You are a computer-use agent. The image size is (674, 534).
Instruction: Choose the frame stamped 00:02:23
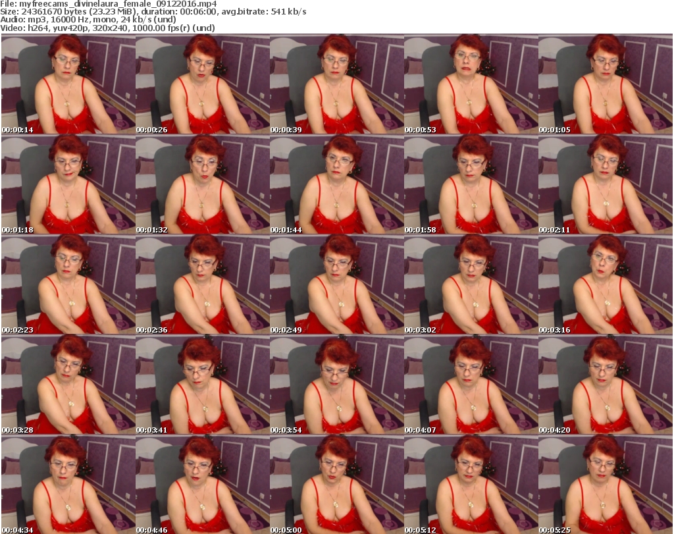pos(68,284)
